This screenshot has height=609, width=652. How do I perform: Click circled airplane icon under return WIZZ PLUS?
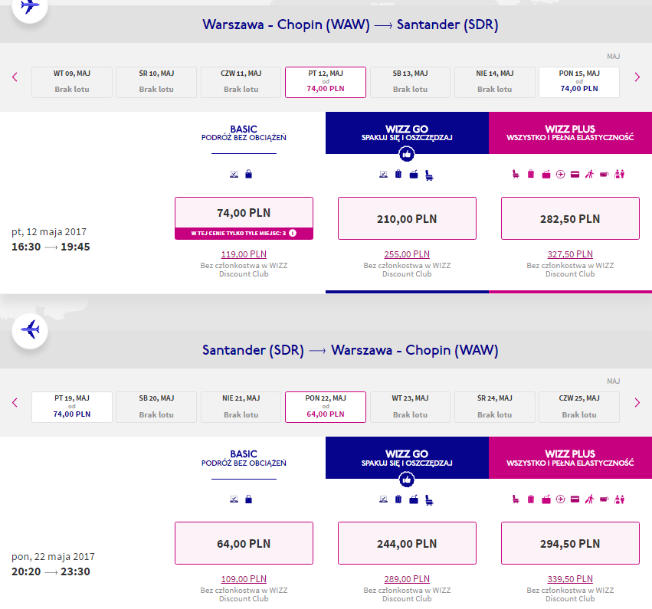[x=561, y=499]
